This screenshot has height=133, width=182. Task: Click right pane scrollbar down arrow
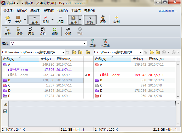point(178,97)
